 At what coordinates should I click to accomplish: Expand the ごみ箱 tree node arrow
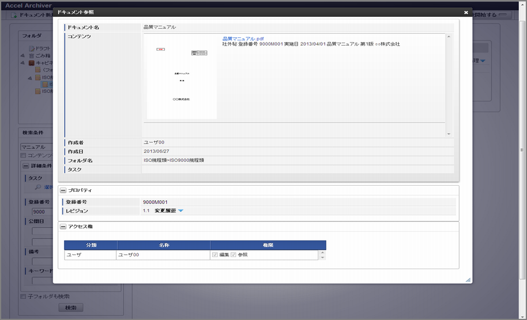coord(23,56)
